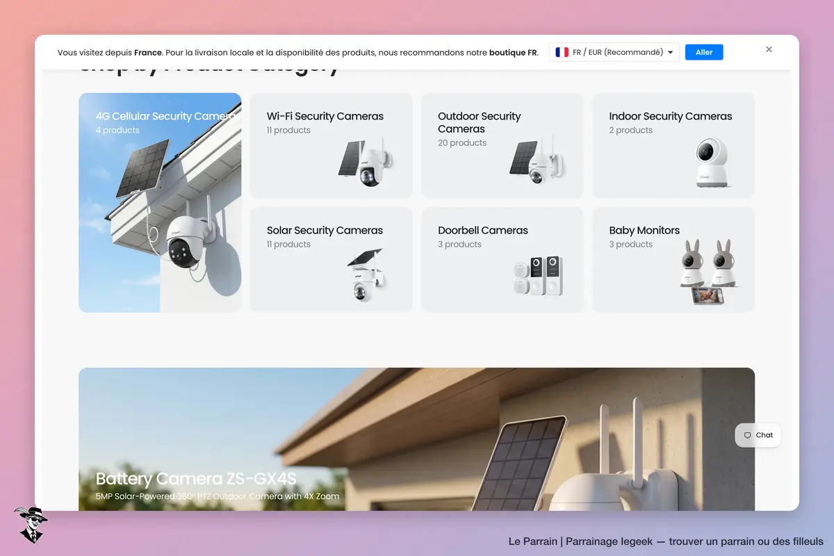Open the FR / EUR store selector dropdown

(614, 52)
